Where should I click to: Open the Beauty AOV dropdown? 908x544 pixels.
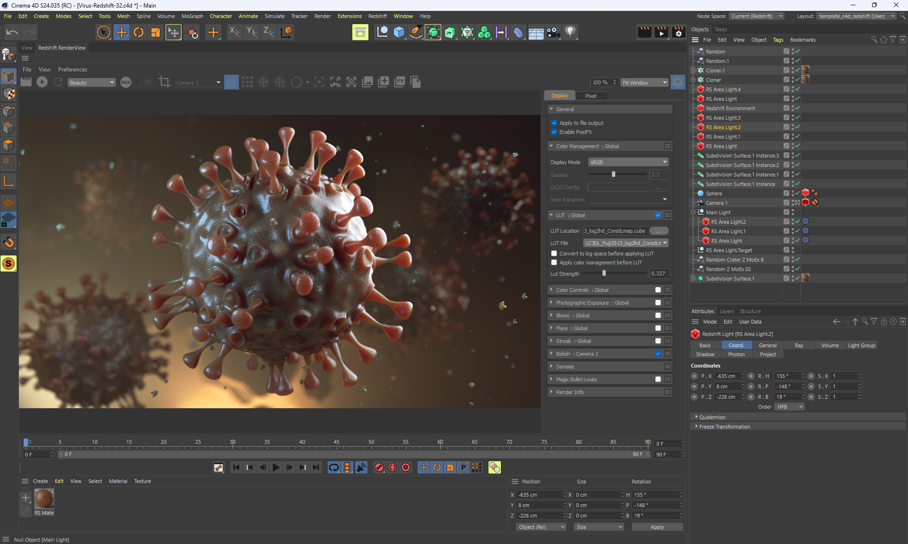pos(91,82)
